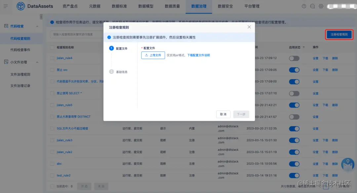Cancel the dialog with 取消 button
The width and height of the screenshot is (357, 193).
tap(223, 114)
